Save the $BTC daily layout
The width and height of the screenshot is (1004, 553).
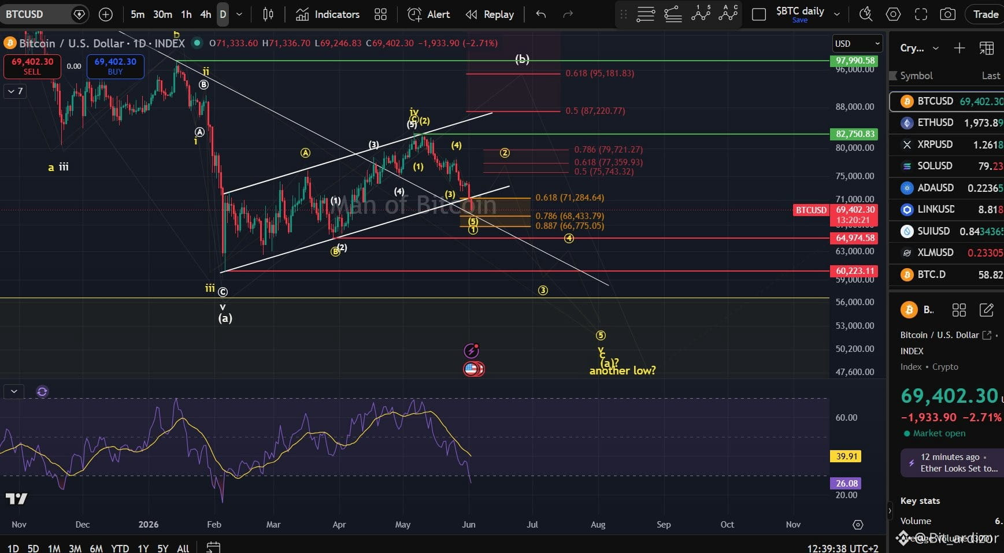800,20
